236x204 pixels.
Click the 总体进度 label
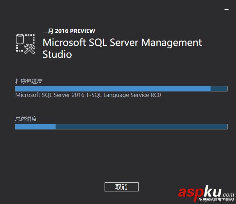[x=26, y=119]
